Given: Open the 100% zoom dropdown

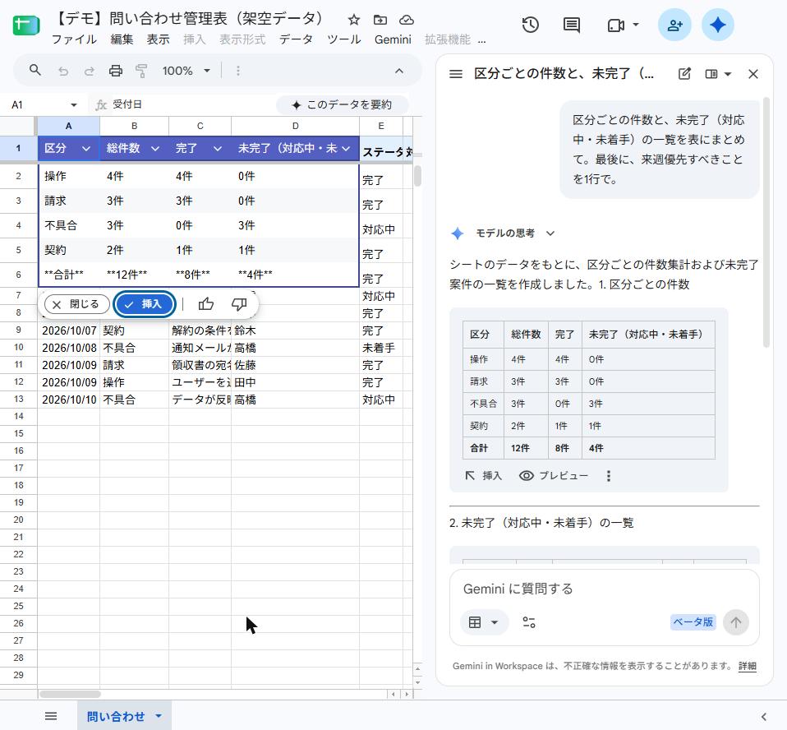Looking at the screenshot, I should (x=186, y=71).
